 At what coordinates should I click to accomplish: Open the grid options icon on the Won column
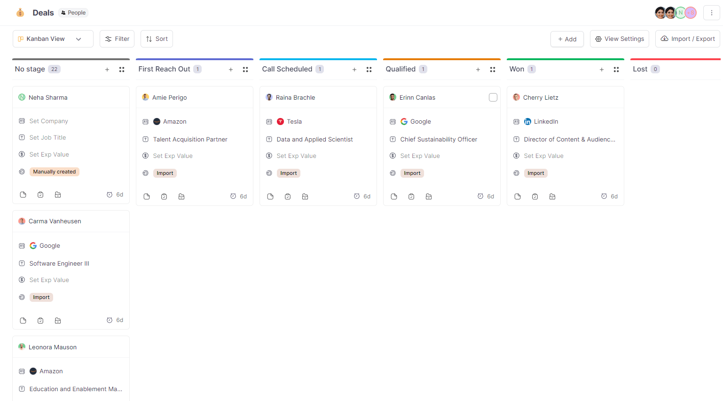(616, 69)
